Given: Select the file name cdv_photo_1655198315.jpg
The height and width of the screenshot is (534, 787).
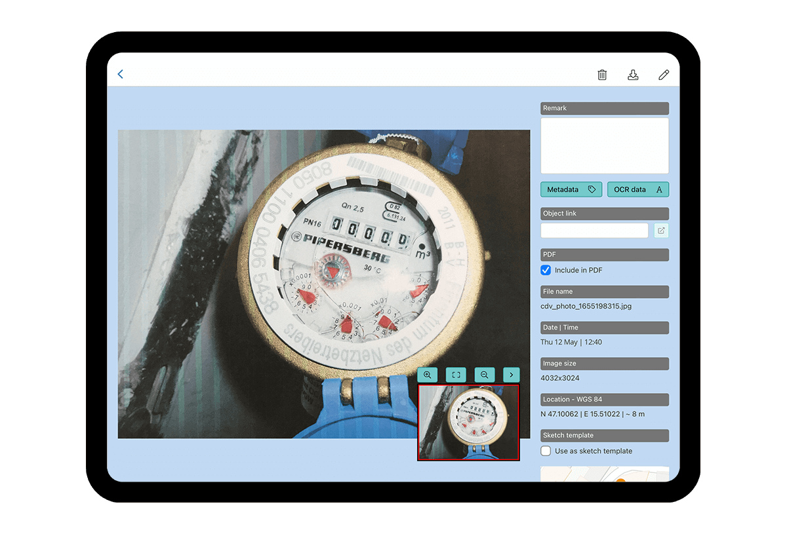Looking at the screenshot, I should (x=586, y=306).
